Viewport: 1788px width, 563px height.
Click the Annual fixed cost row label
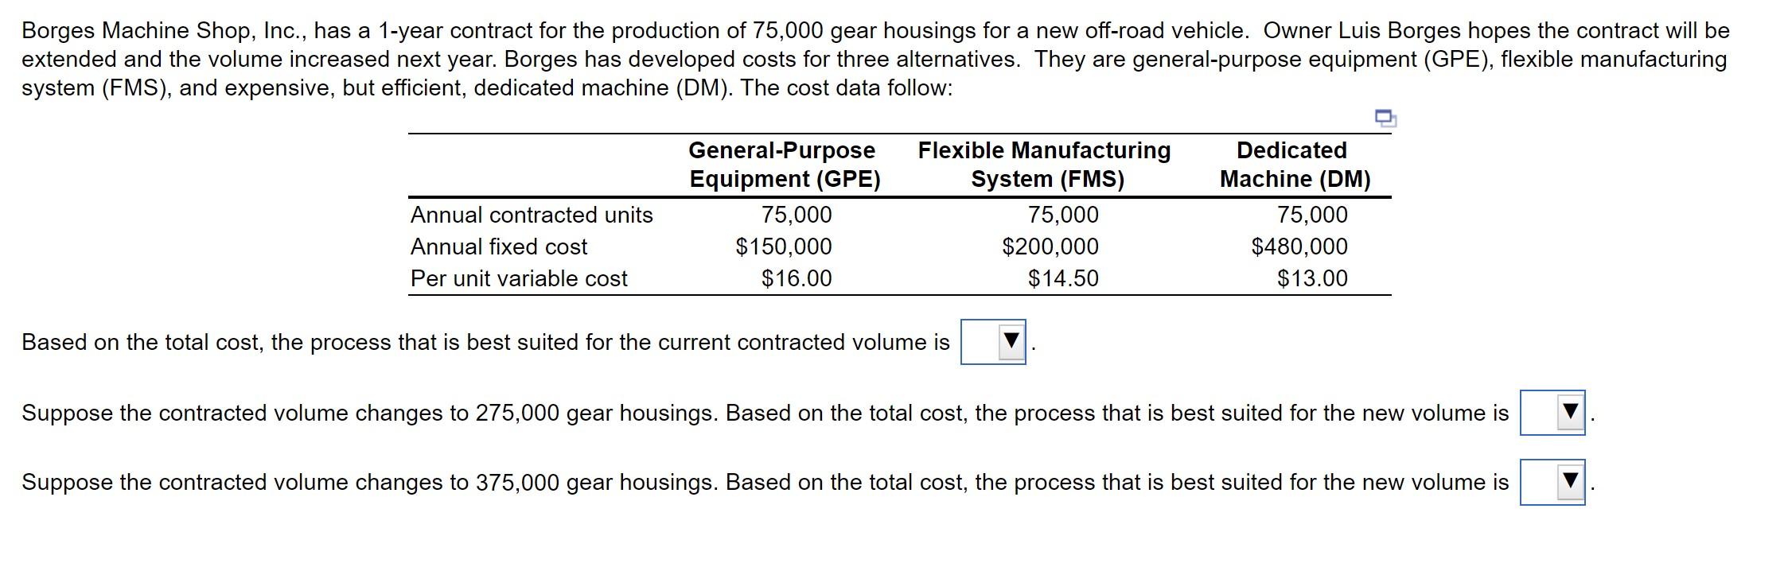[499, 247]
